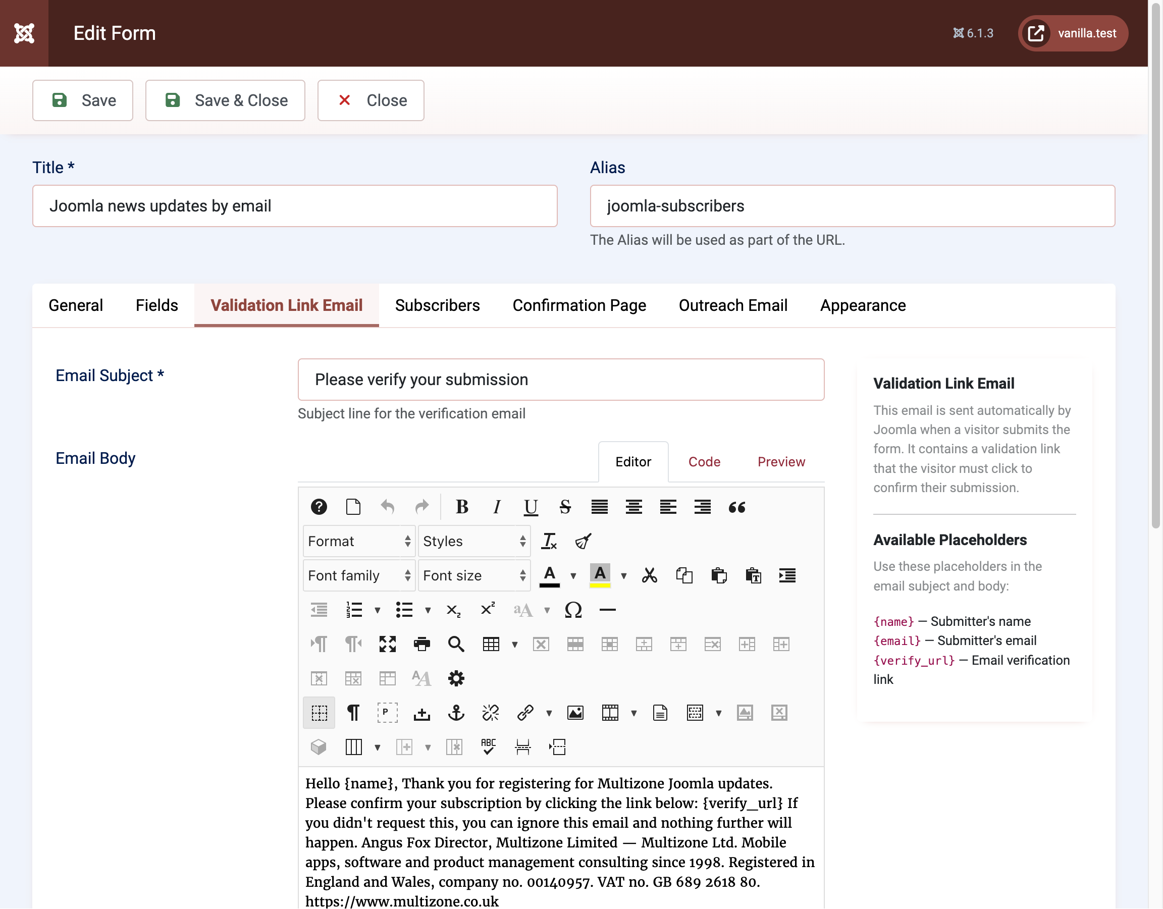Apply subscript formatting
Viewport: 1163px width, 909px height.
click(x=453, y=610)
